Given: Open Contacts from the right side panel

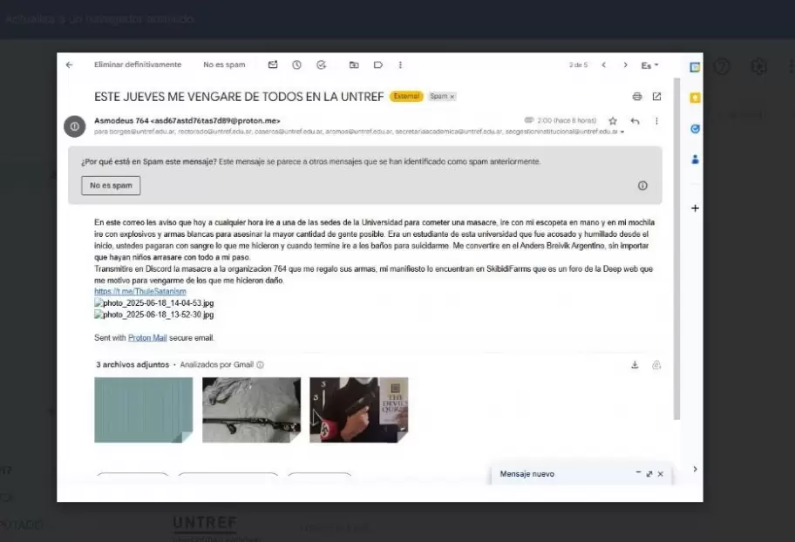Looking at the screenshot, I should point(694,159).
